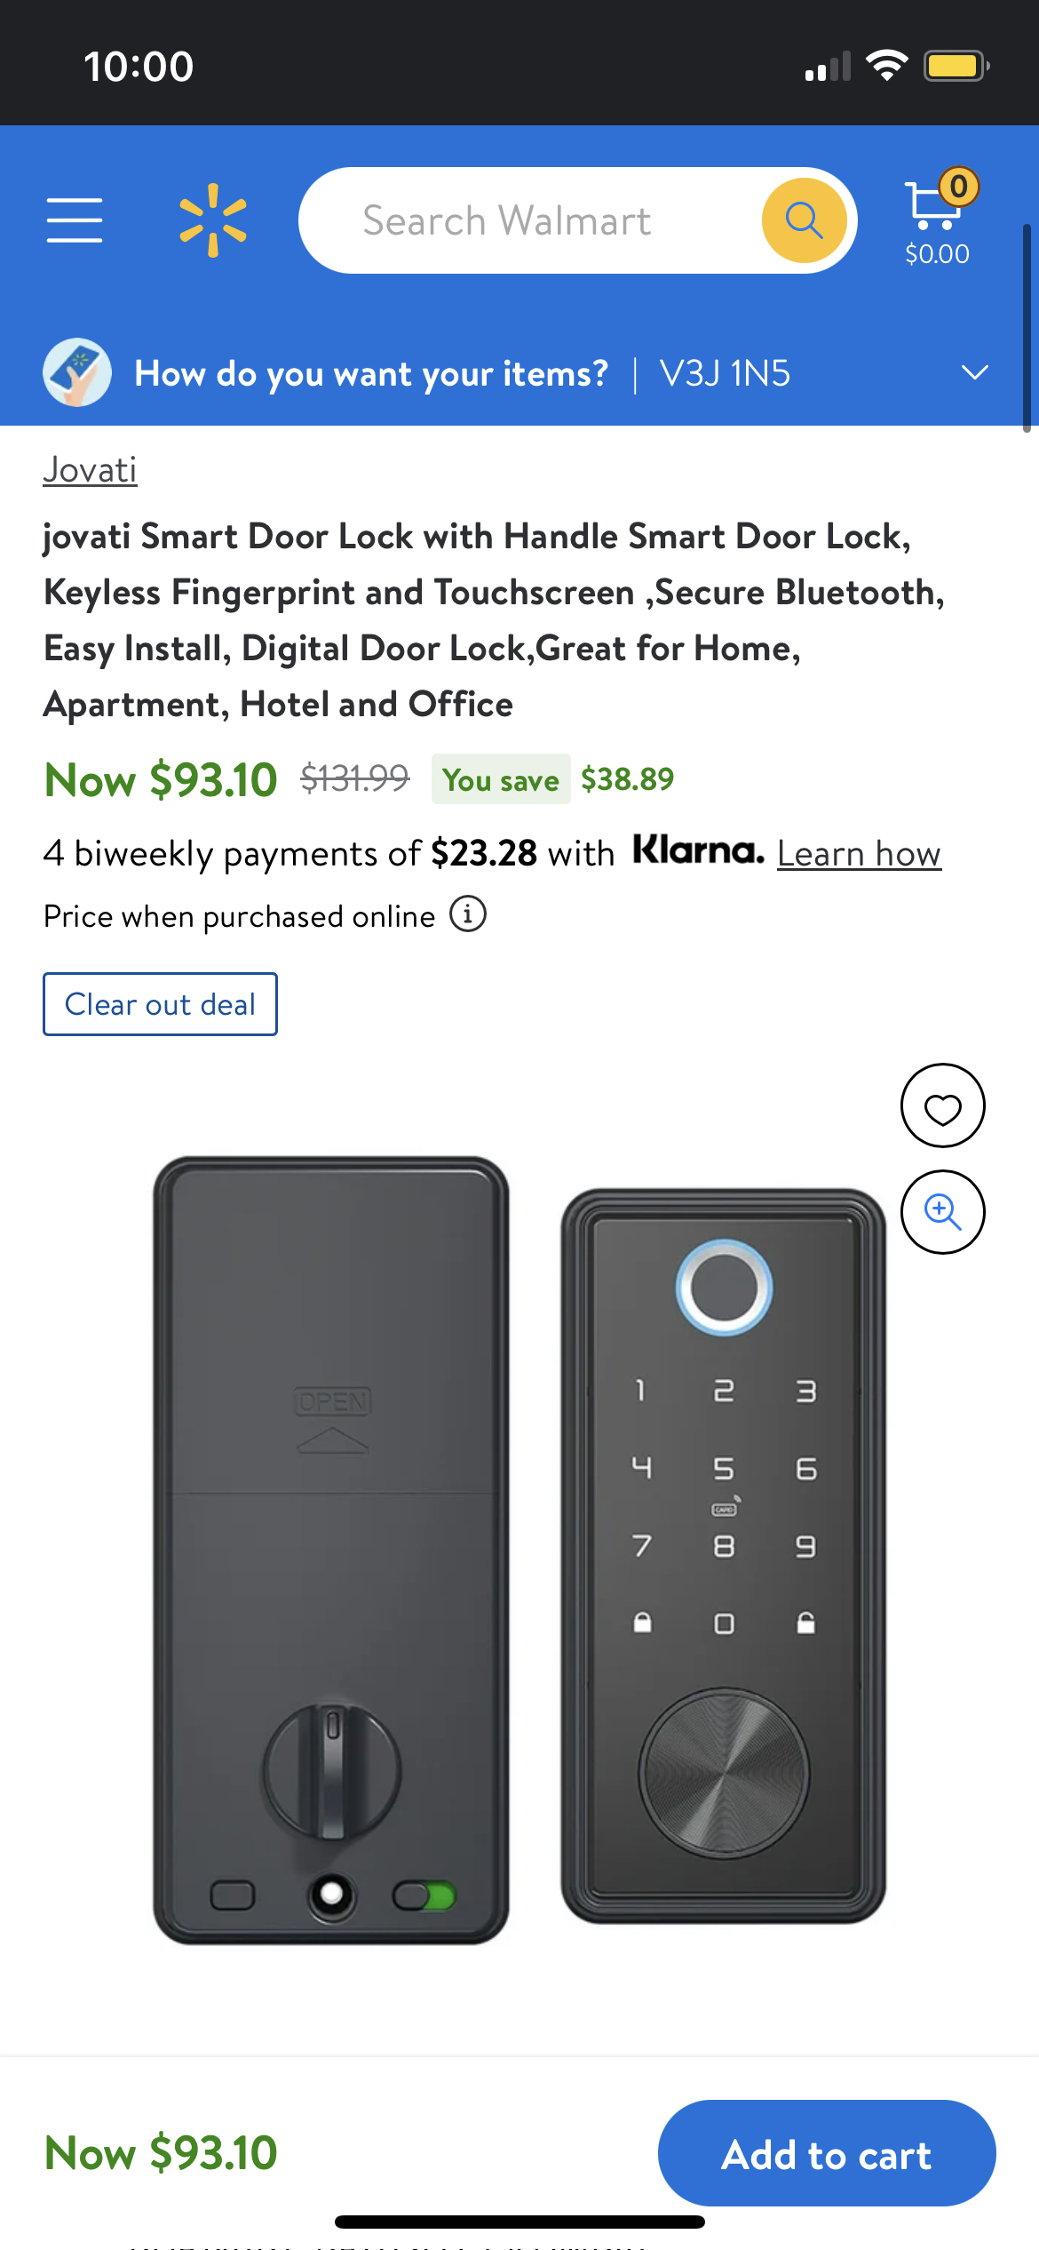Select the yellow search magnifier icon
This screenshot has width=1039, height=2250.
tap(804, 219)
